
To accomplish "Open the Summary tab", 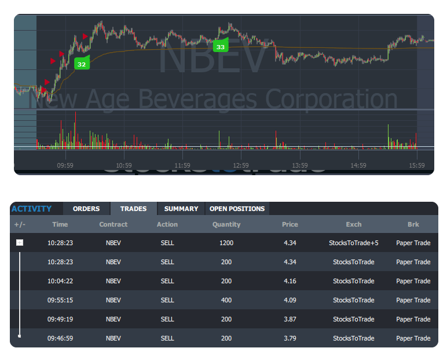I will click(x=181, y=209).
